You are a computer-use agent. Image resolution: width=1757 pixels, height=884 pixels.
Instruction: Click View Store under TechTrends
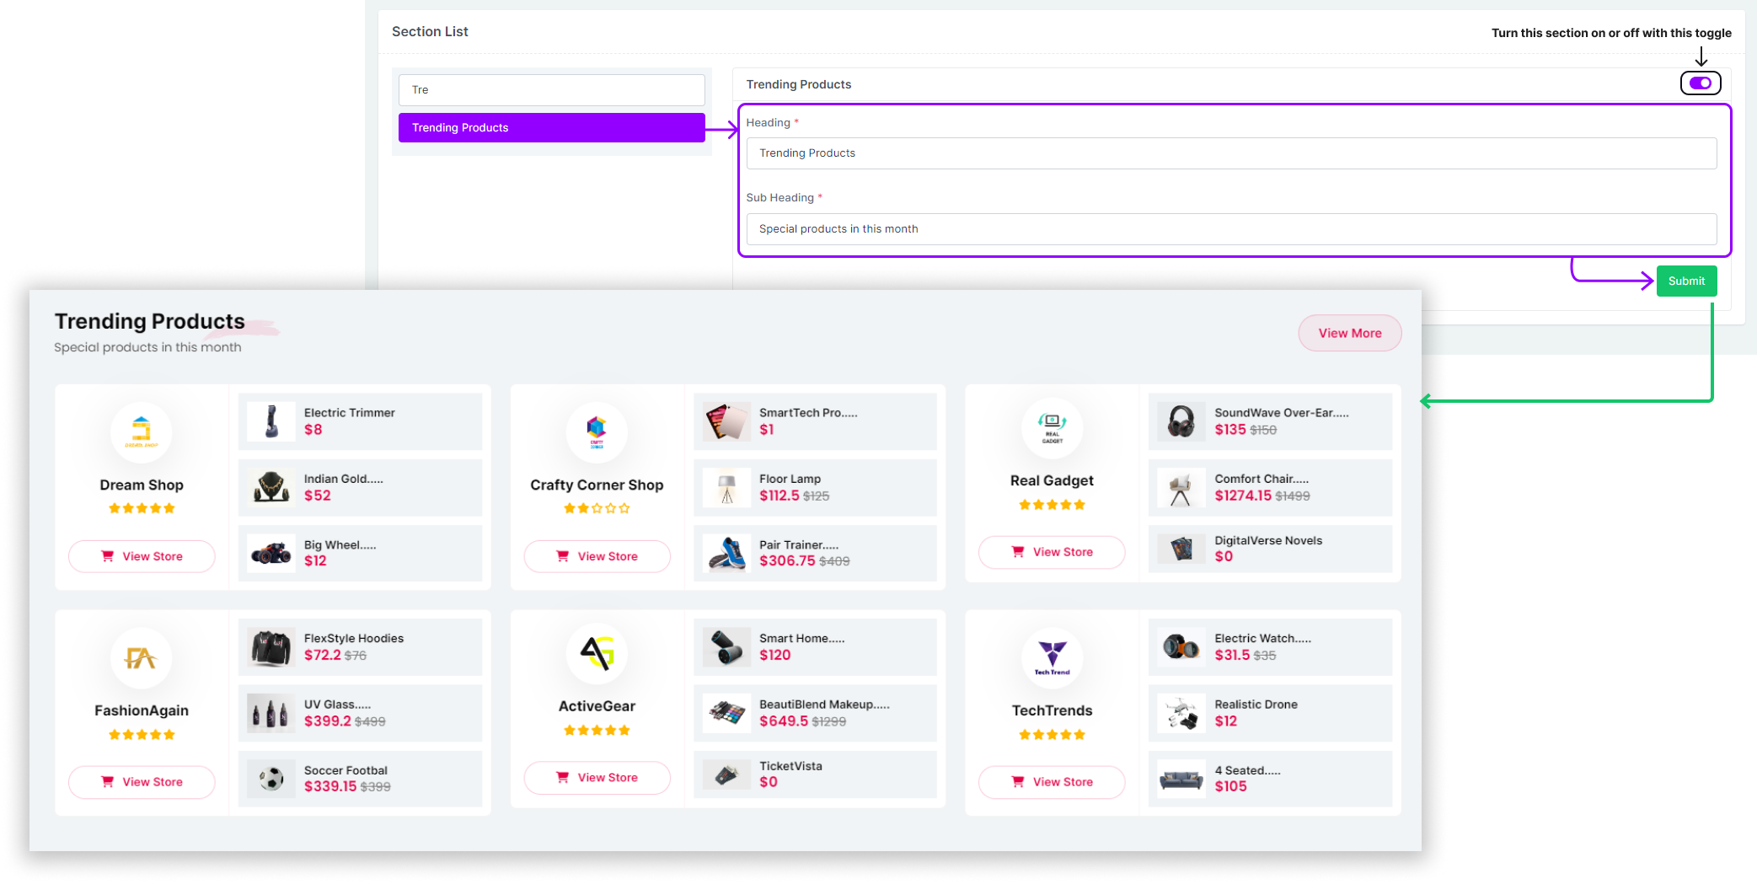(1052, 782)
